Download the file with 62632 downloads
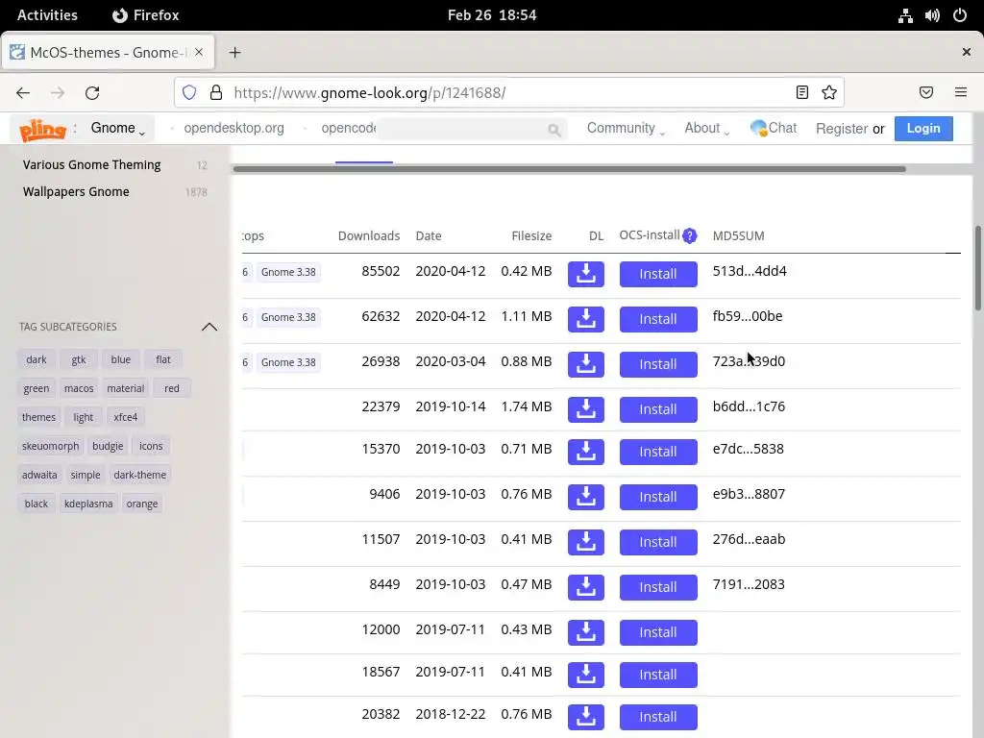The image size is (984, 738). pyautogui.click(x=585, y=319)
